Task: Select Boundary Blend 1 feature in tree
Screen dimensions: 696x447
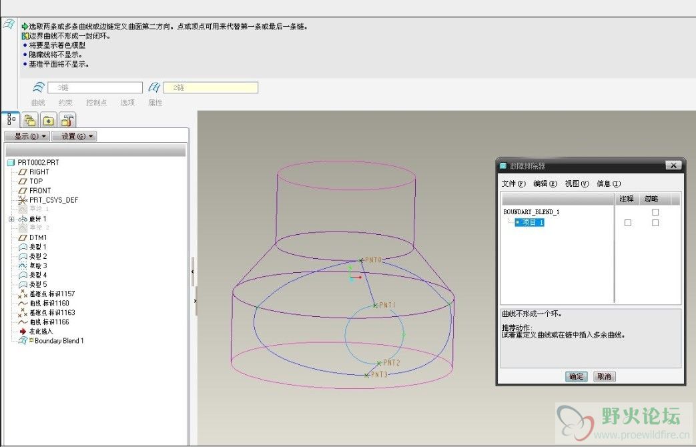Action: 51,340
